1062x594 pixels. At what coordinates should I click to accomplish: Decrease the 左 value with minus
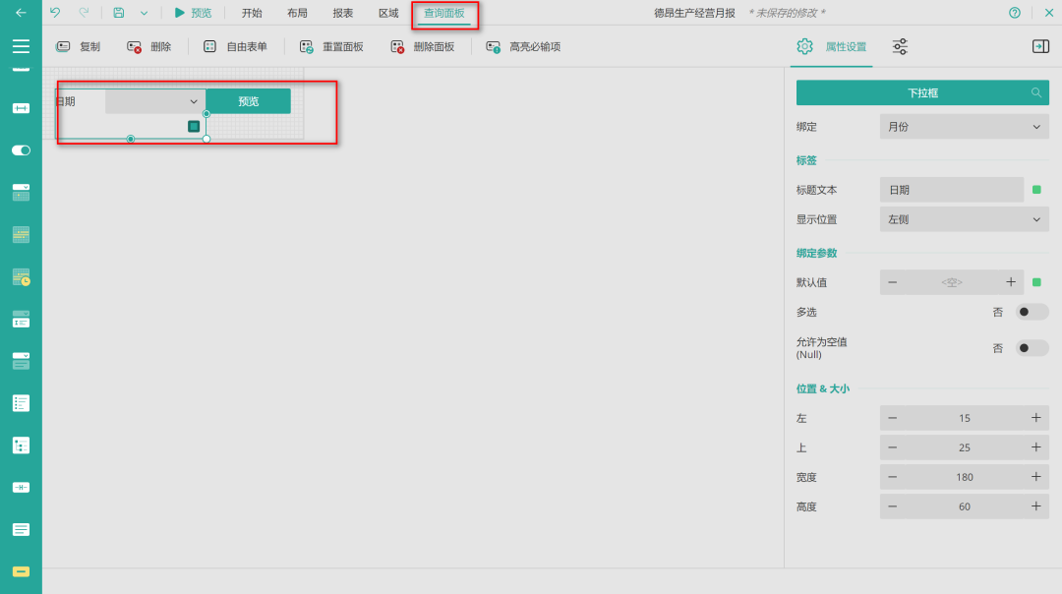893,418
